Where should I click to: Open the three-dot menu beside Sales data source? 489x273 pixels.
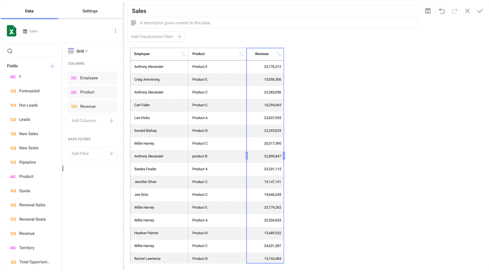[115, 31]
